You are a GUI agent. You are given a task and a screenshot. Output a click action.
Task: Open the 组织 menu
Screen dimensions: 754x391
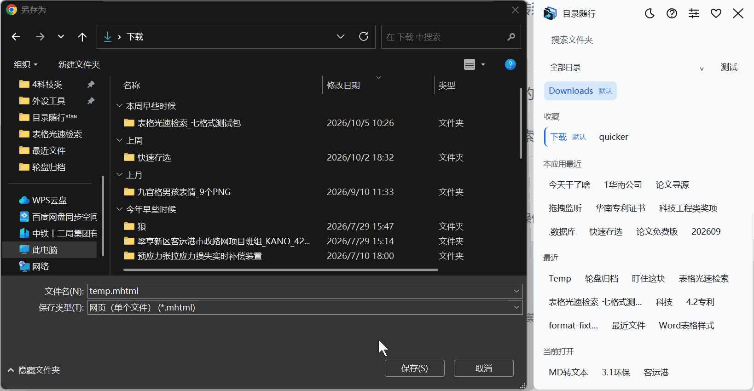click(x=25, y=64)
